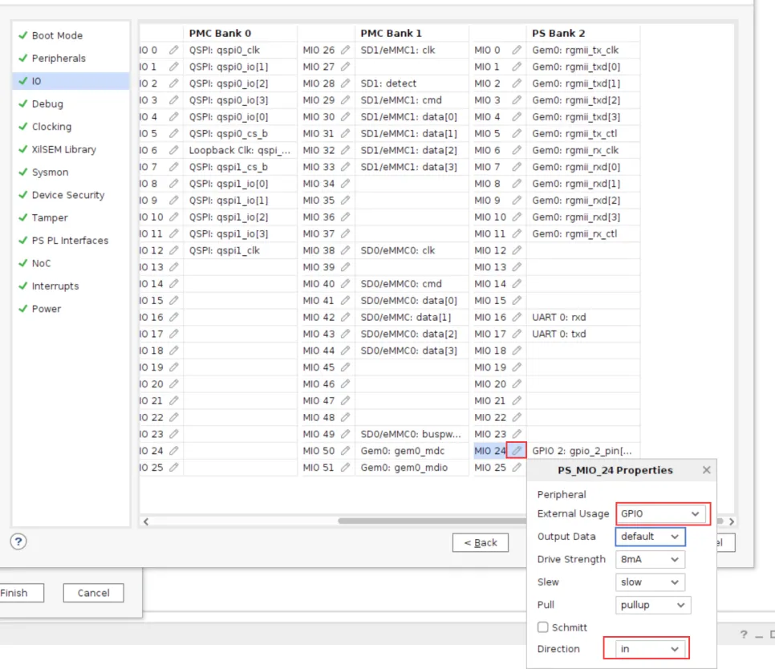775x669 pixels.
Task: Open the Direction dropdown
Action: (x=651, y=649)
